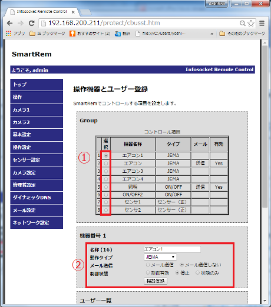Image resolution: width=271 pixels, height=307 pixels.
Task: Click the 機器名称 column header
Action: (133, 144)
